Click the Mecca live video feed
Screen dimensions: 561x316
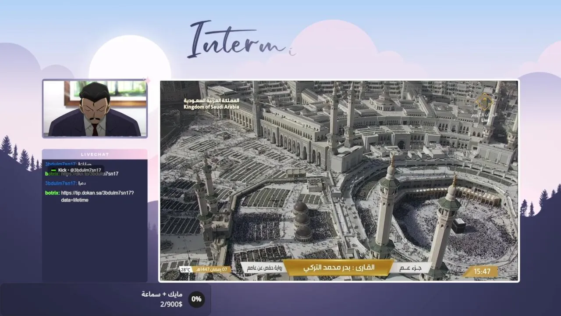coord(339,180)
